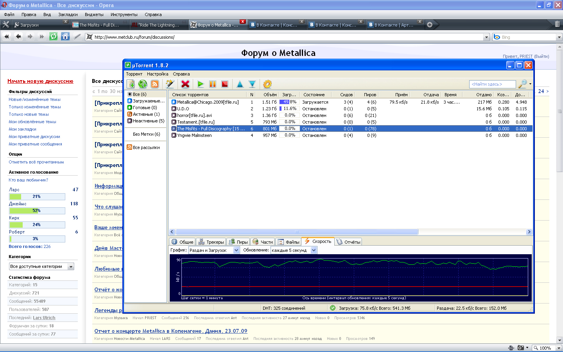The height and width of the screenshot is (352, 563).
Task: Click the add torrent from URL icon
Action: coord(143,84)
